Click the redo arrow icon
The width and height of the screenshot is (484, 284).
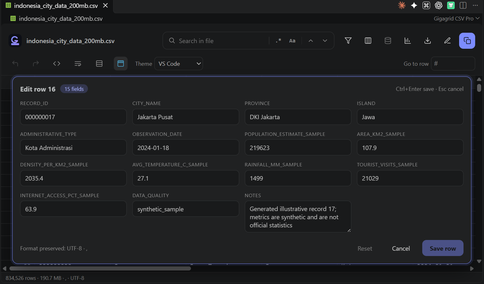(36, 64)
